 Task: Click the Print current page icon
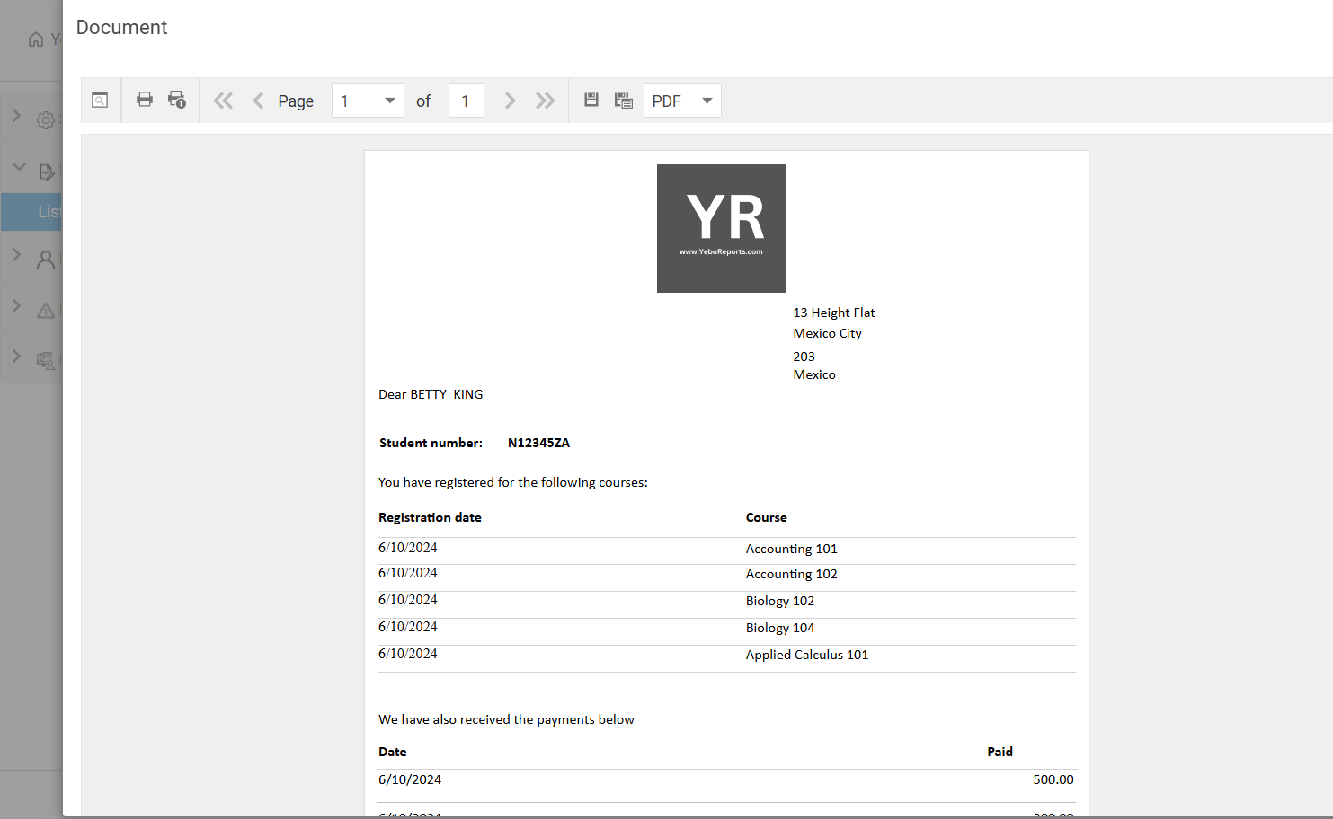[177, 100]
